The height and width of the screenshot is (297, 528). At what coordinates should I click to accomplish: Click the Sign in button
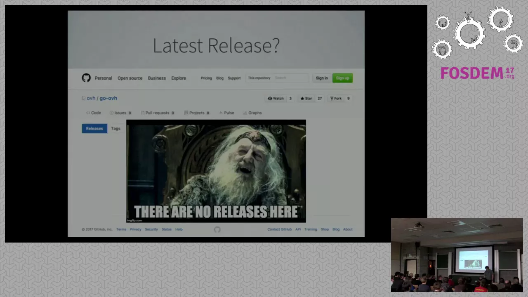point(322,78)
